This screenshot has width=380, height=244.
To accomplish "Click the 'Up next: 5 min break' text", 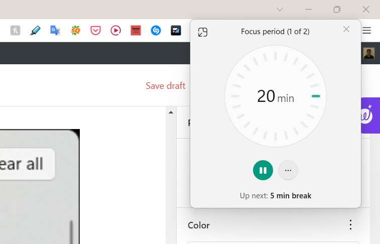I will click(276, 196).
